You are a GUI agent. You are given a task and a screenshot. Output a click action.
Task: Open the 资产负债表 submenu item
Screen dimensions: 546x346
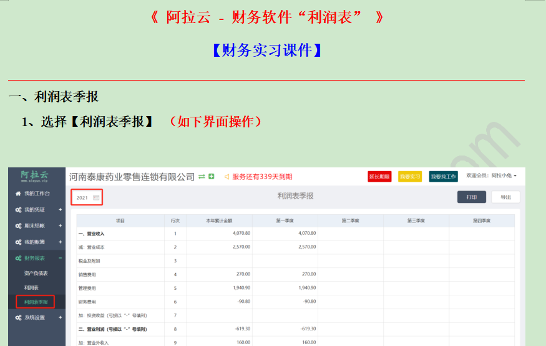tap(36, 273)
